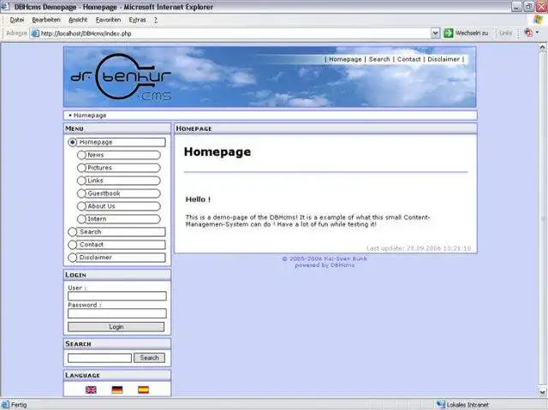Image resolution: width=548 pixels, height=410 pixels.
Task: Click the powered by DBHcms footer link
Action: click(x=325, y=265)
